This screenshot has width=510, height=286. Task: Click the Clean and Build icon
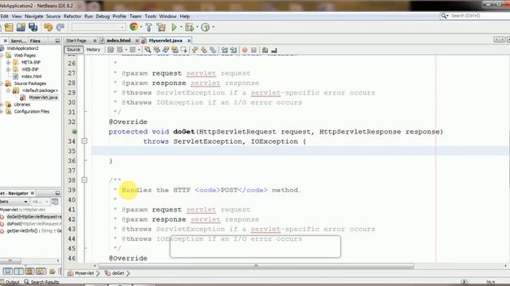(x=161, y=28)
